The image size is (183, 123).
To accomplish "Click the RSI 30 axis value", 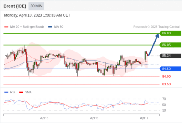I will point(164,110).
